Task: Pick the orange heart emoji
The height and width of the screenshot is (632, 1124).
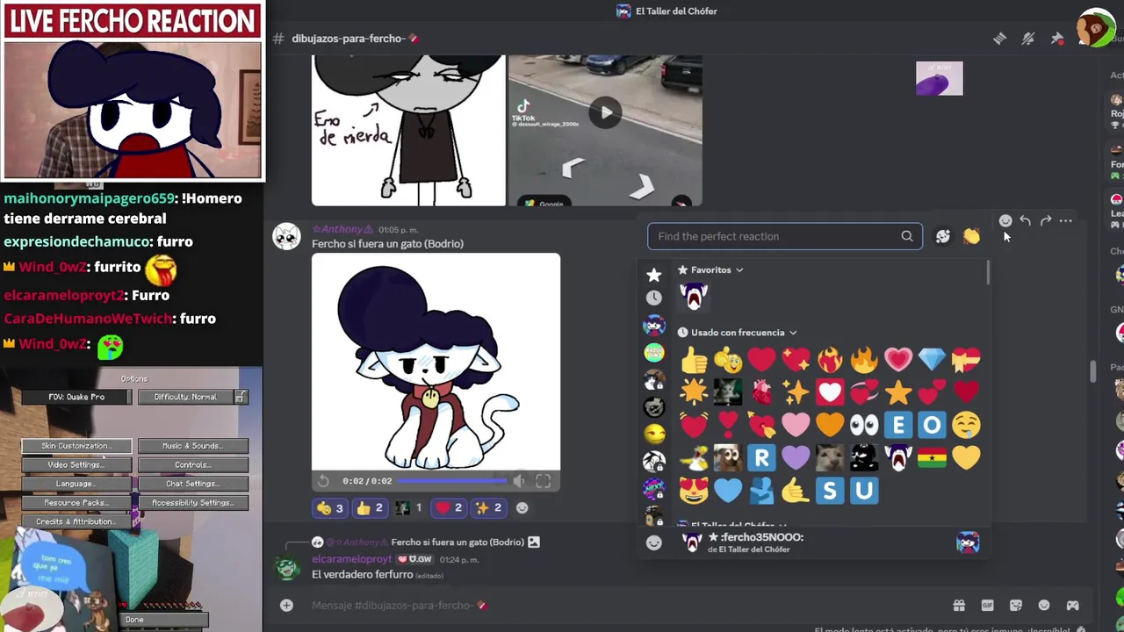Action: click(830, 426)
